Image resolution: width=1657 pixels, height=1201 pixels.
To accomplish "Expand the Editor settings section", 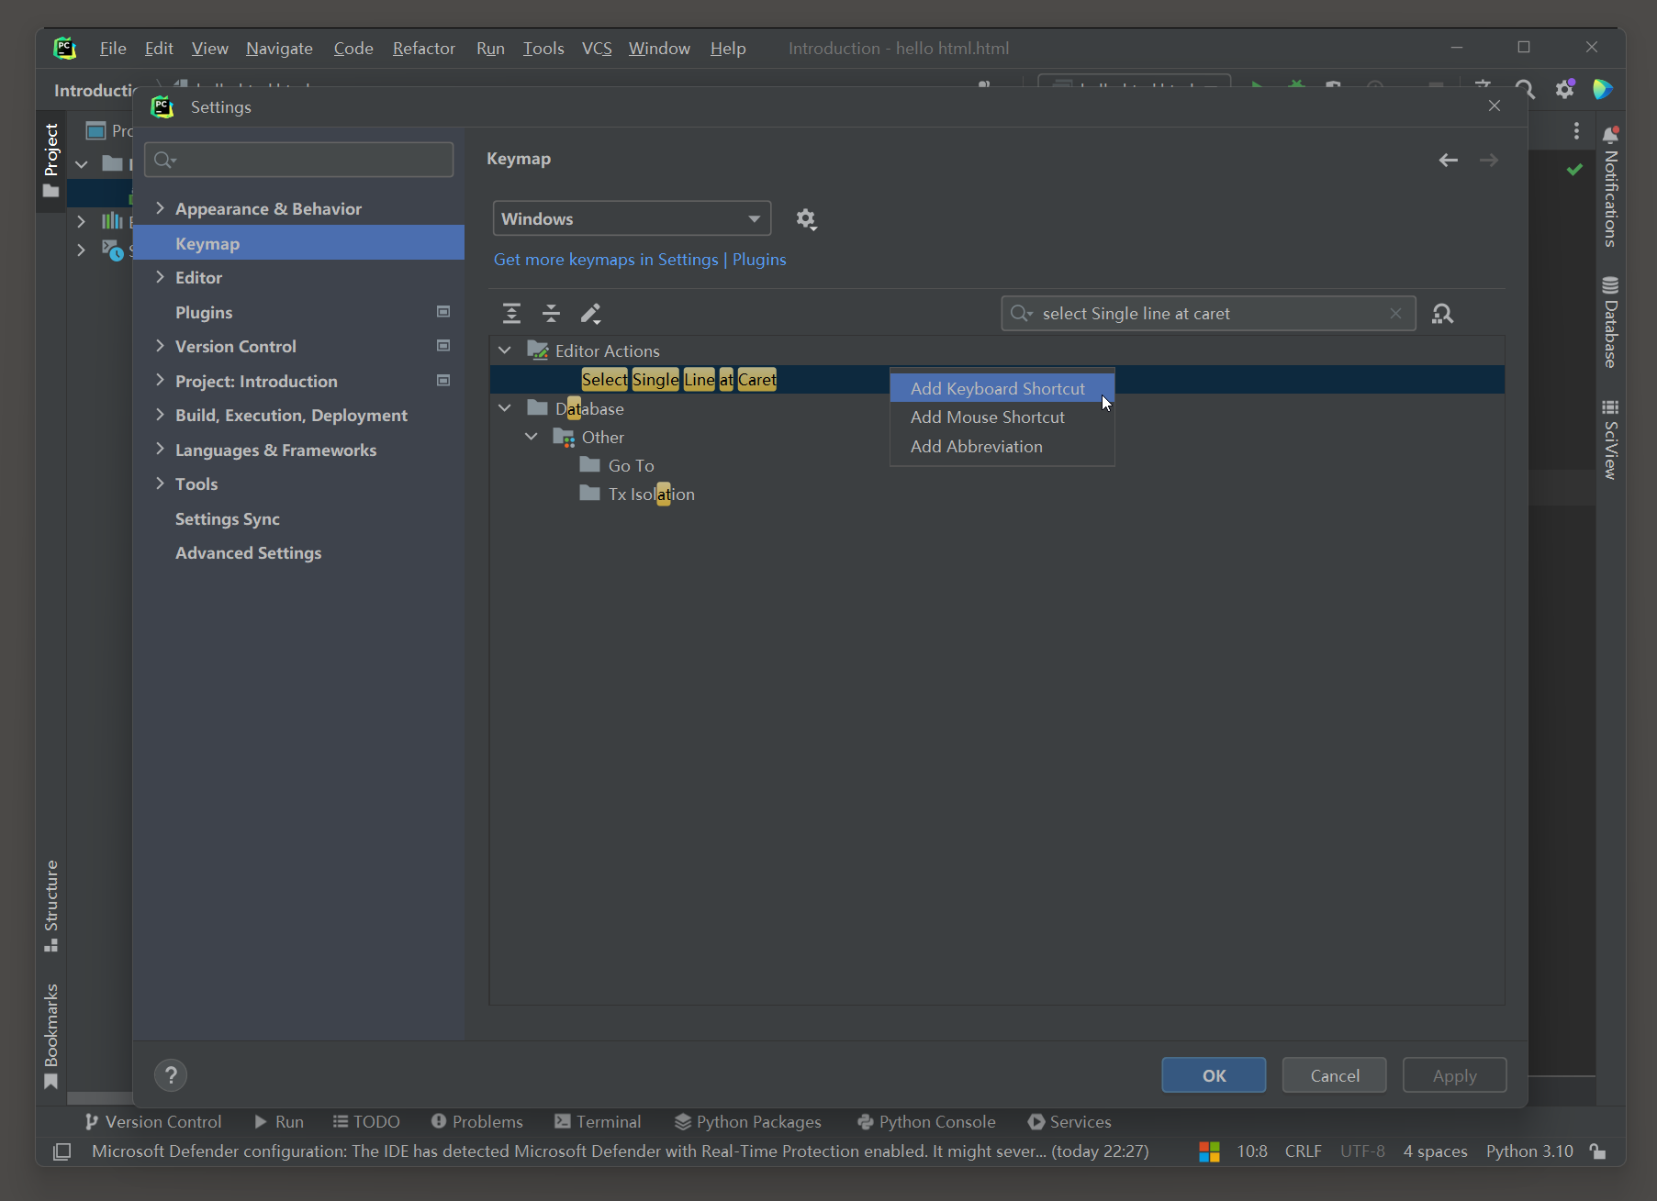I will 160,277.
